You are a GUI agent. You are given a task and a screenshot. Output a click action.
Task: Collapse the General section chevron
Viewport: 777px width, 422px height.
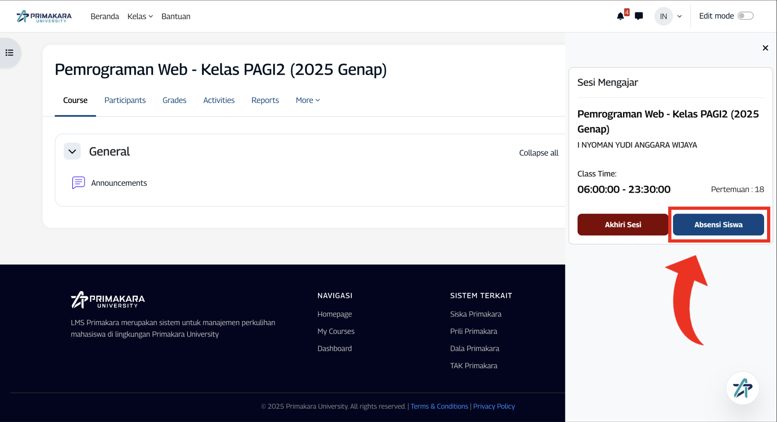[x=72, y=152]
